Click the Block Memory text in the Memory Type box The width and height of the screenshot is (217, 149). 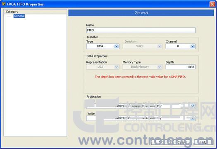[140, 67]
